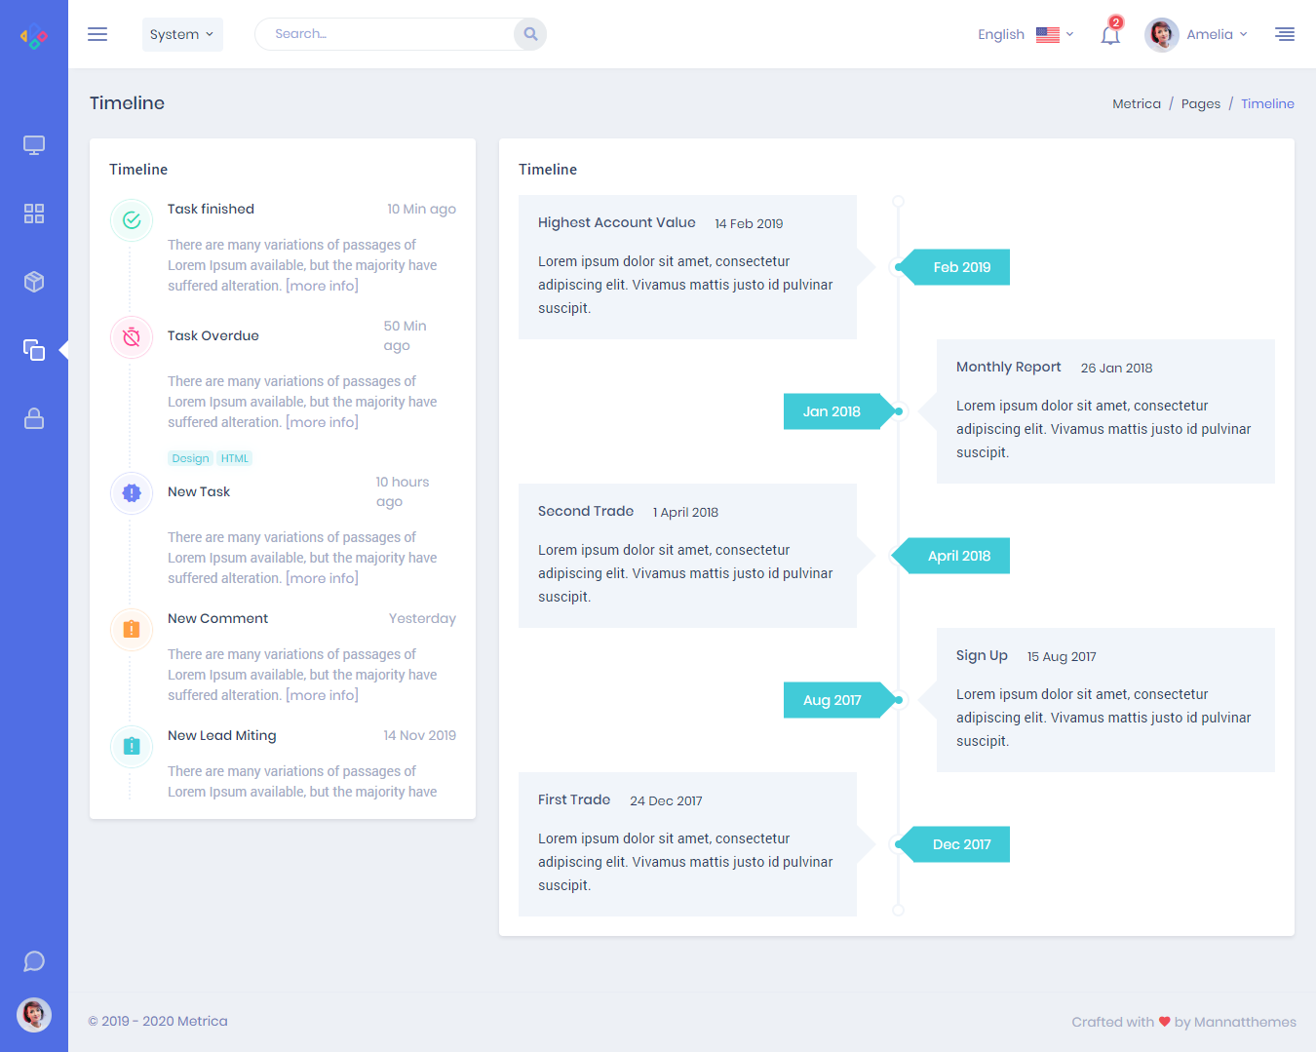This screenshot has width=1316, height=1052.
Task: Select the cube box icon in sidebar
Action: (34, 282)
